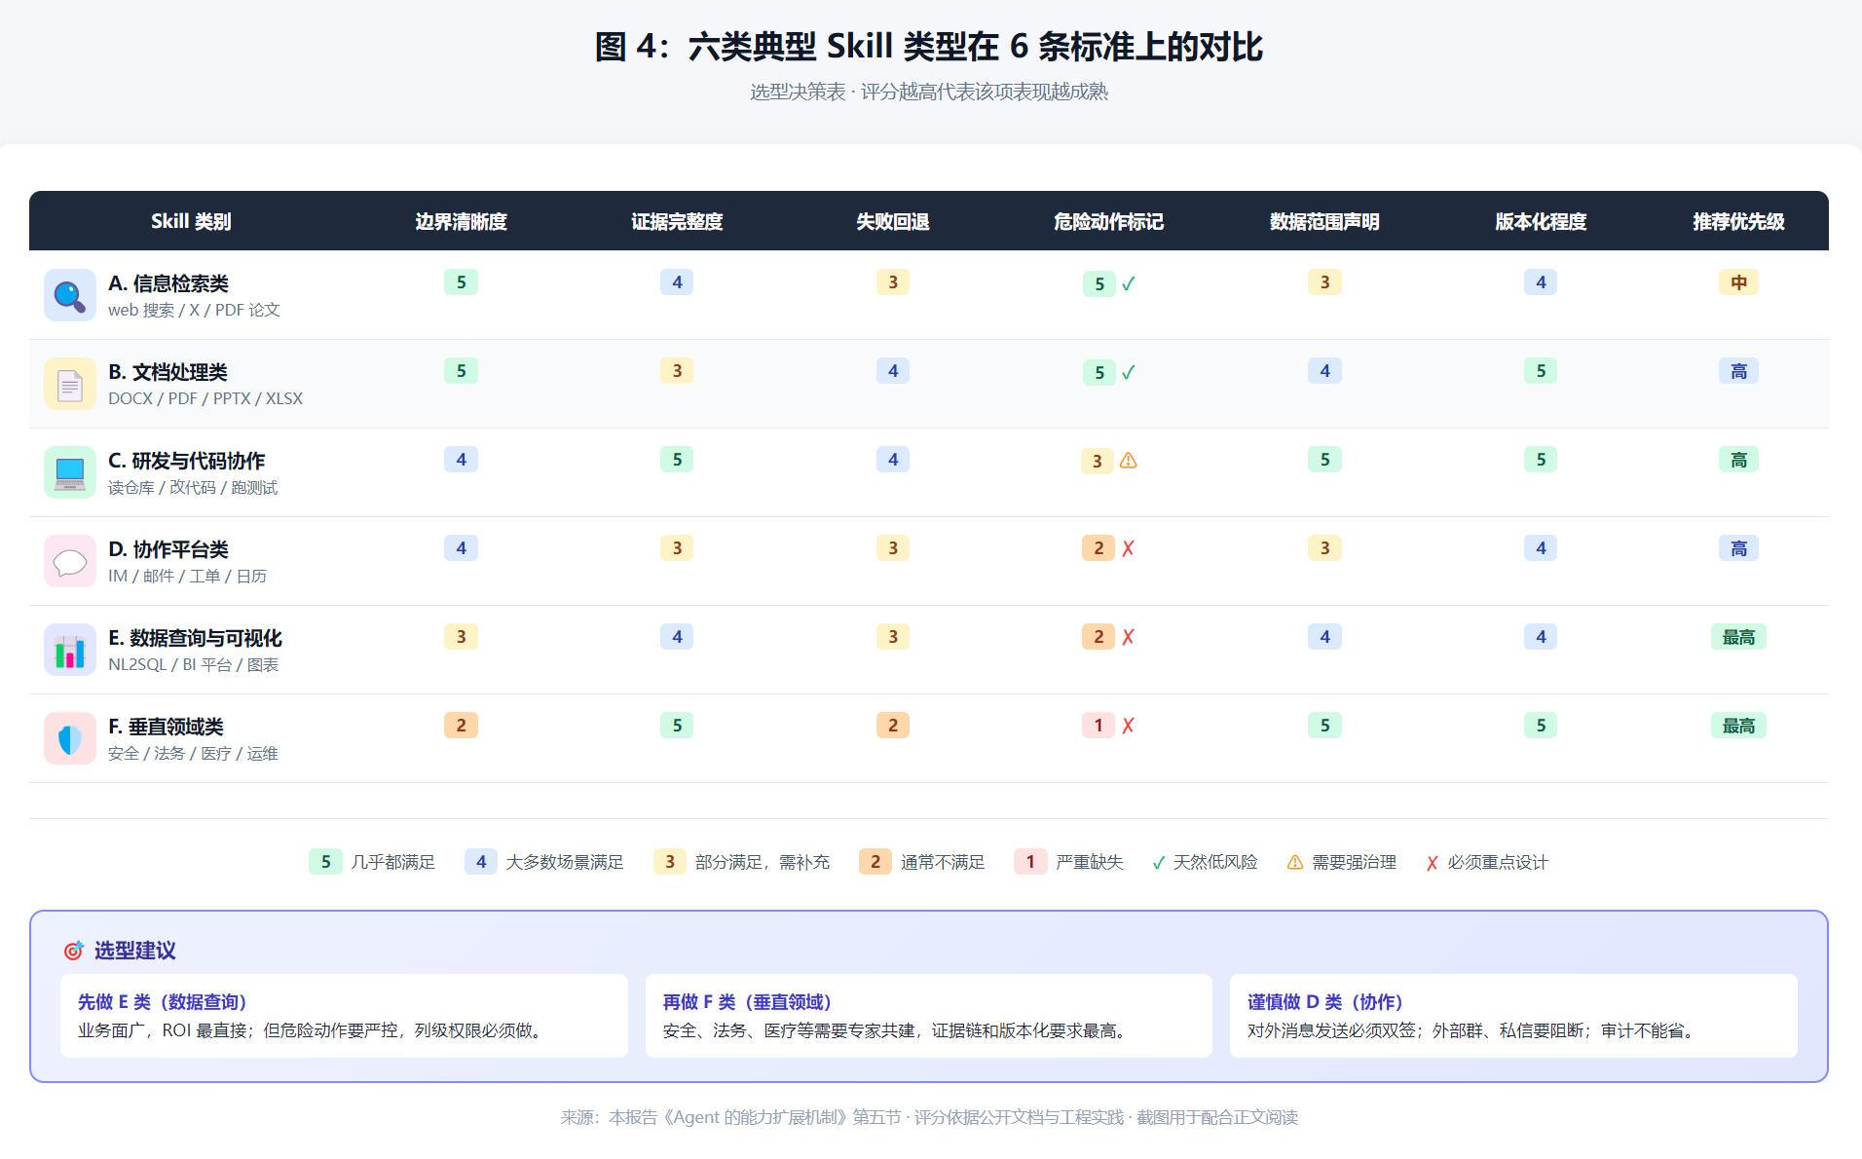1862x1159 pixels.
Task: Click the magnifier icon for 信息检索类
Action: tap(69, 295)
